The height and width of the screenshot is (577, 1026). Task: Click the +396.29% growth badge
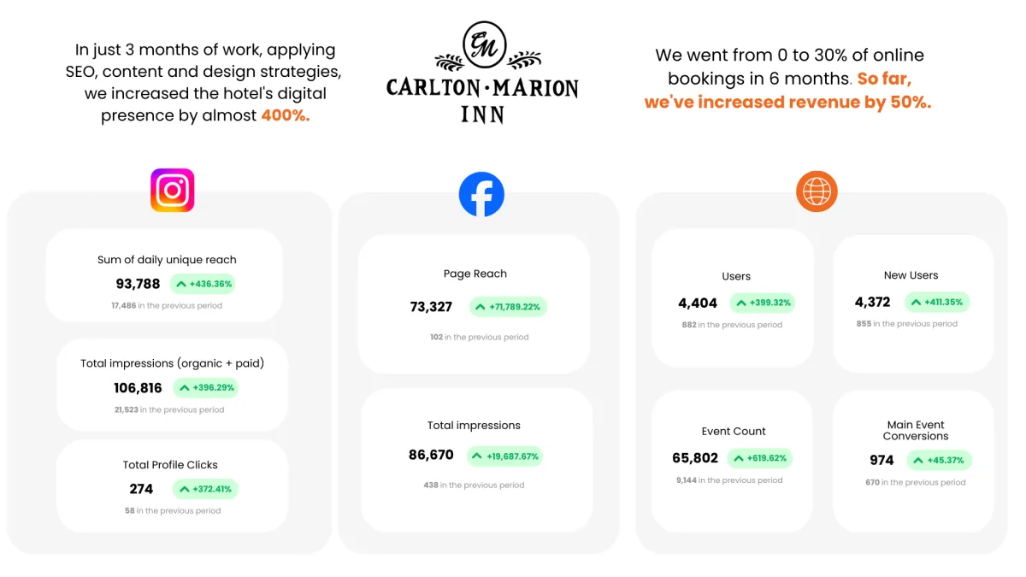205,388
